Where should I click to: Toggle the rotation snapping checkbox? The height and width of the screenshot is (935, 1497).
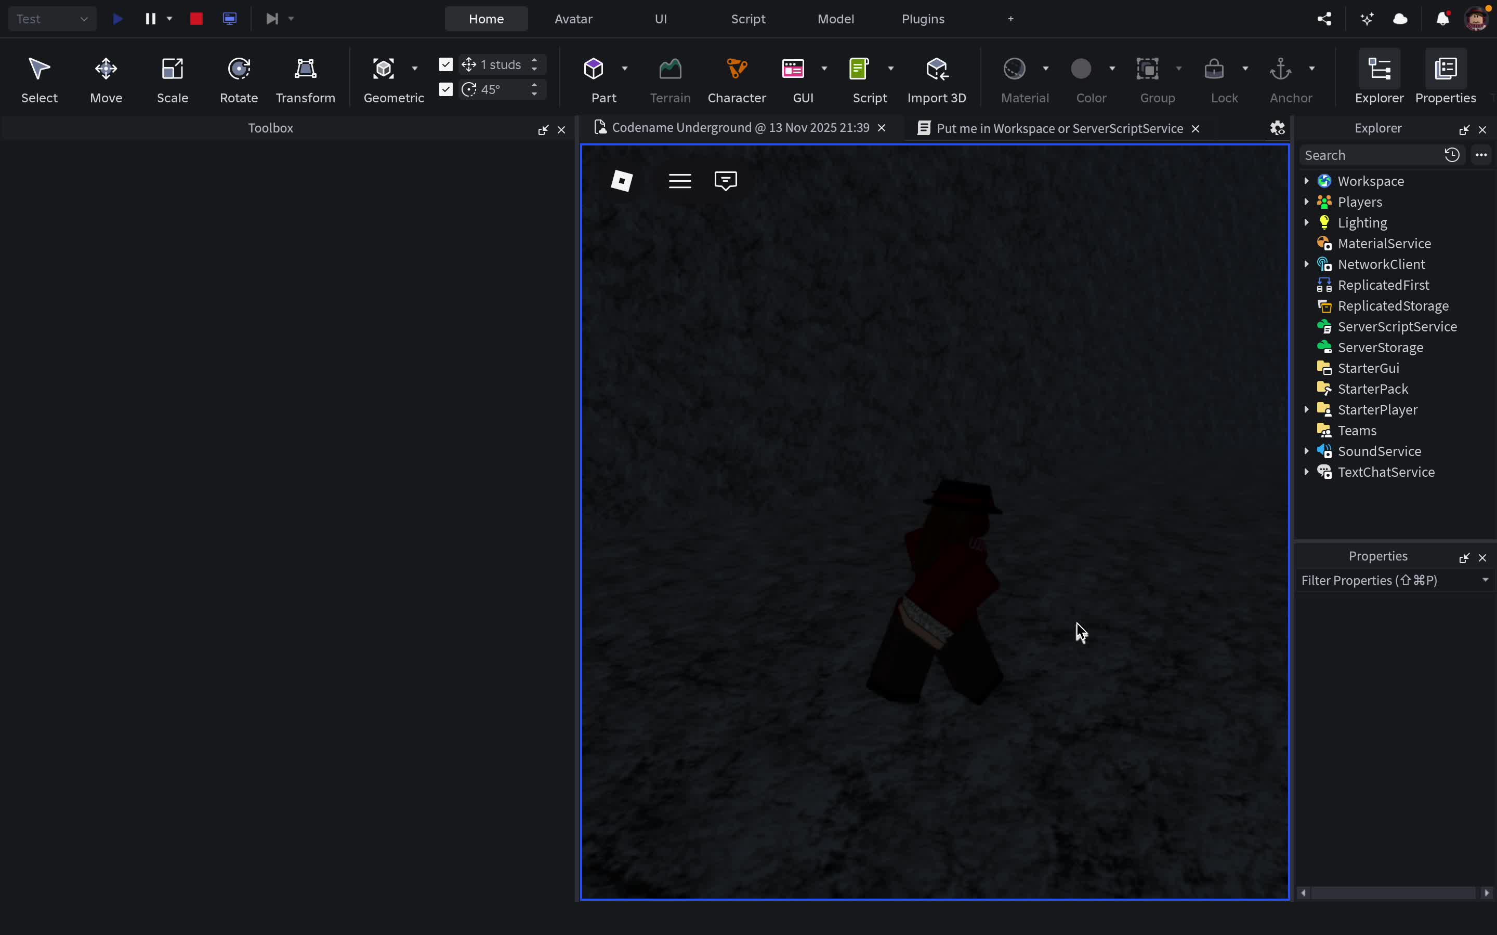coord(445,89)
